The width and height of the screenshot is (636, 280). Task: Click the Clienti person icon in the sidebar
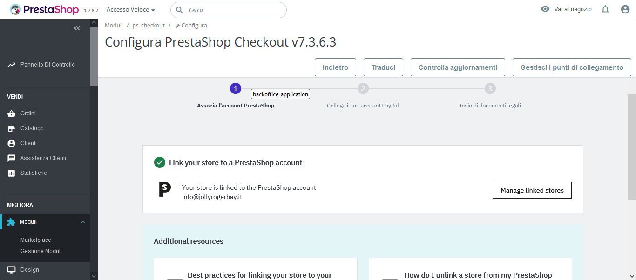pyautogui.click(x=12, y=143)
